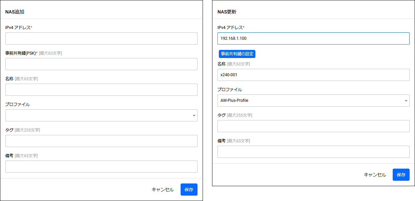Click the 備考 field in NAS追加 dialog

pyautogui.click(x=101, y=167)
